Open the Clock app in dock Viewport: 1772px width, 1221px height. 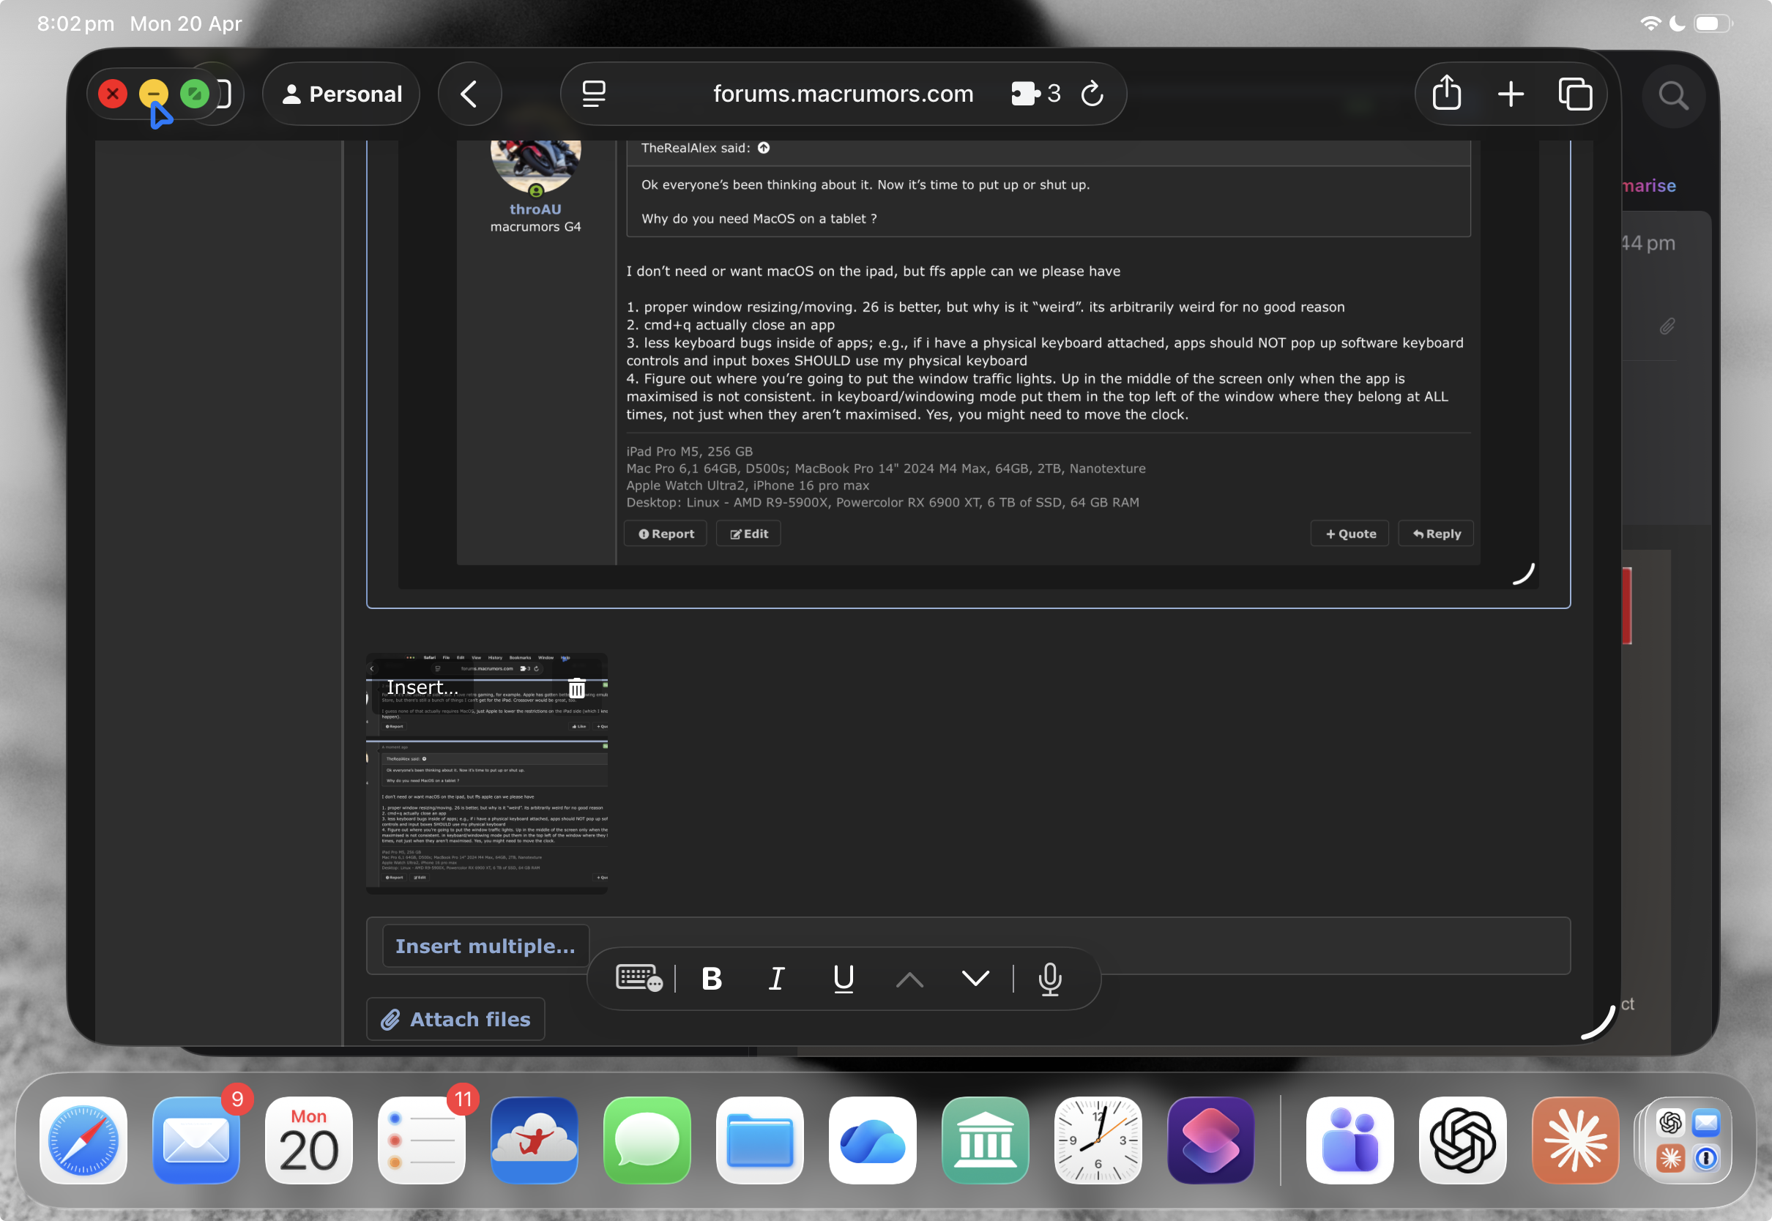(x=1098, y=1140)
